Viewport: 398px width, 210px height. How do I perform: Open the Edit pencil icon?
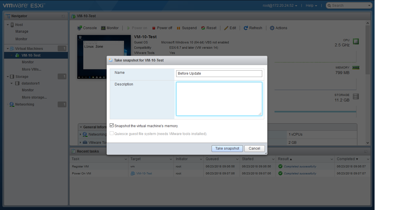coord(226,28)
